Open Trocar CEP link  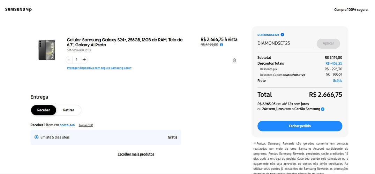point(85,125)
